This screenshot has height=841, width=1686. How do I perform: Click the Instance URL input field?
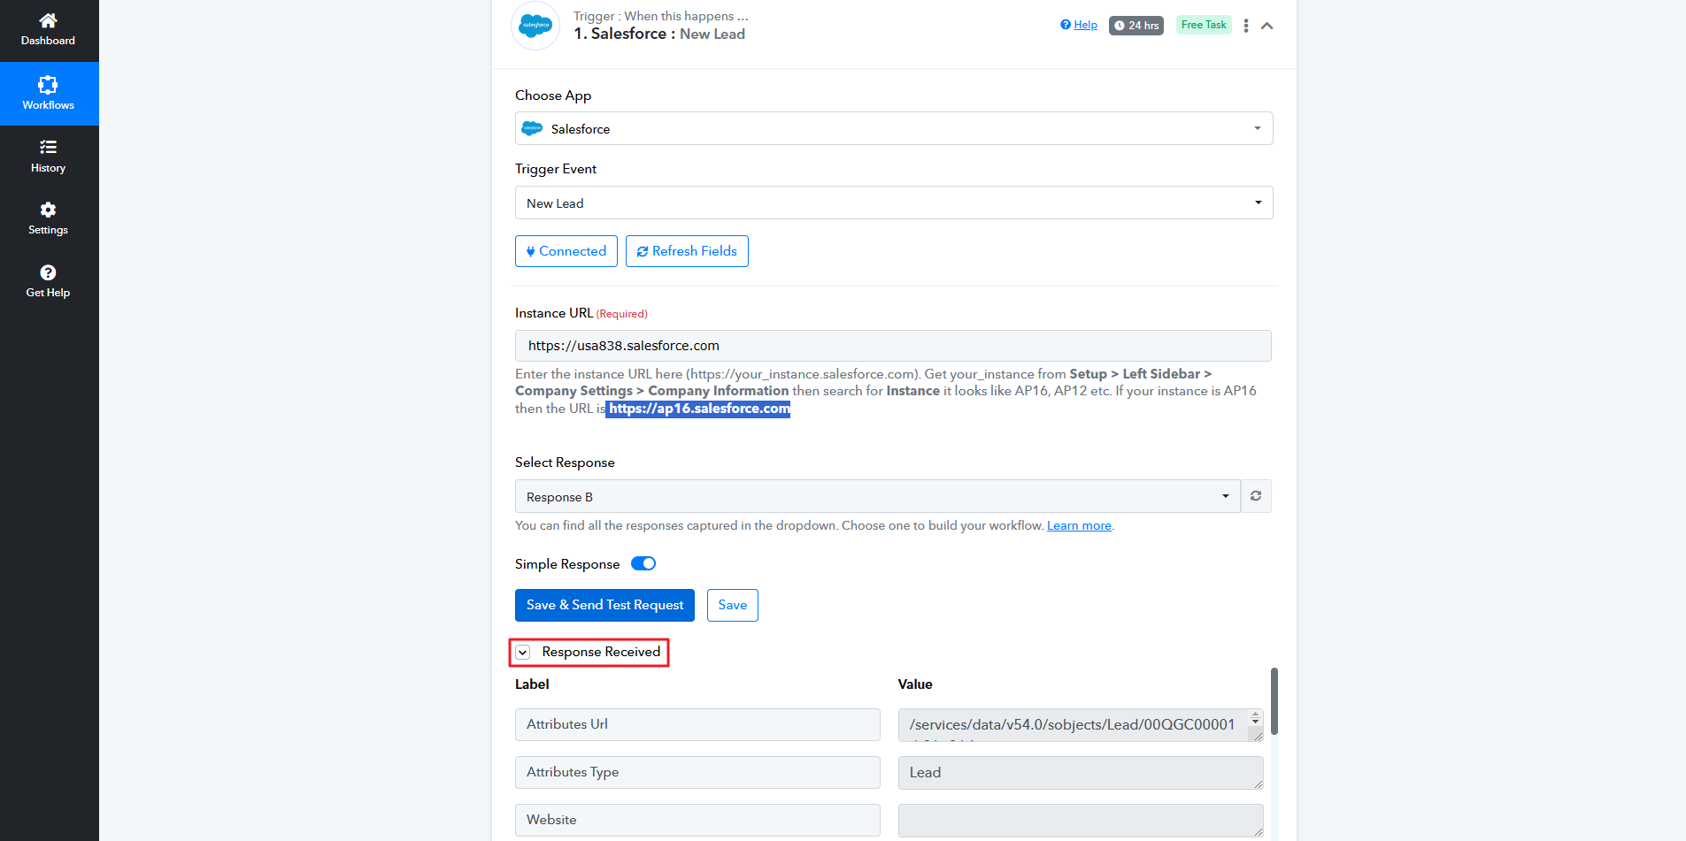893,346
